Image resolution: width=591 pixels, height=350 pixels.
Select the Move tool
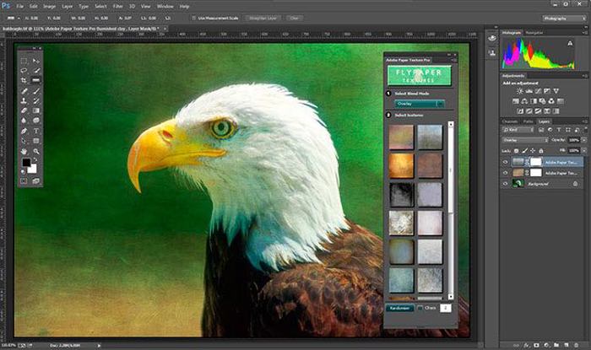coord(36,61)
